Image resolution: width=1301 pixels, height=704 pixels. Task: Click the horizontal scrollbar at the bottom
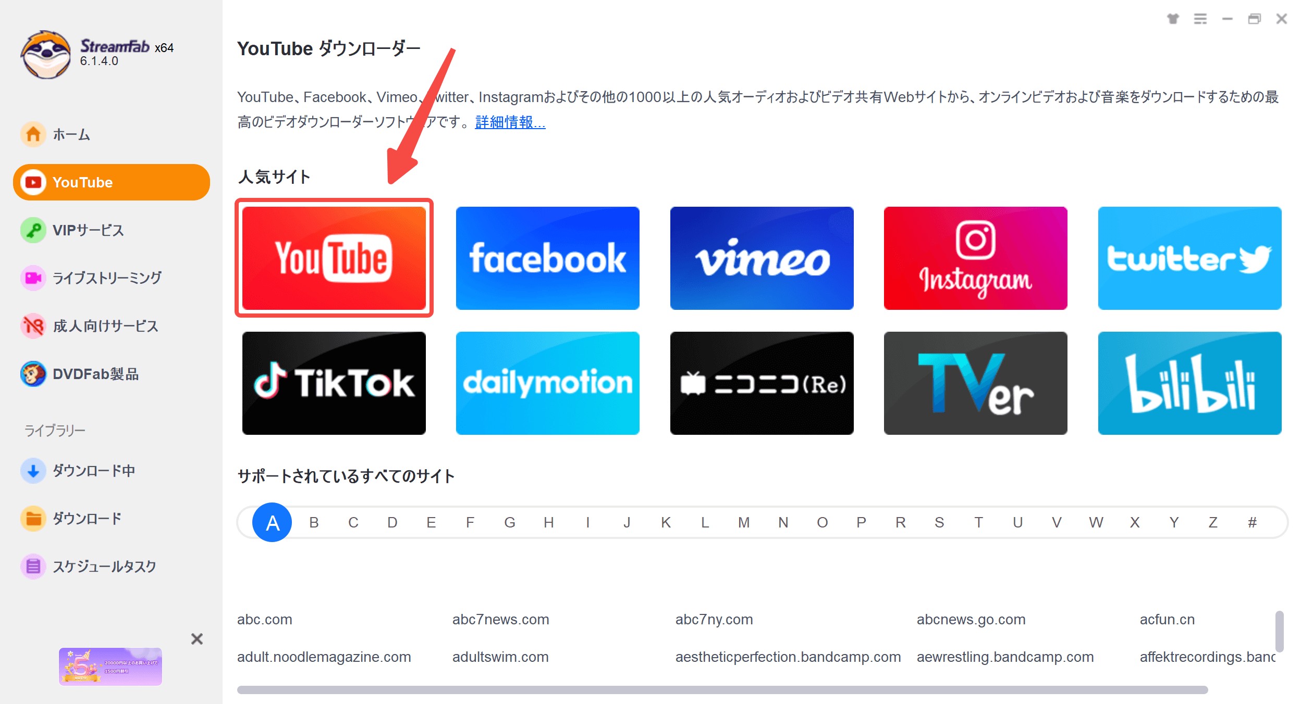pyautogui.click(x=722, y=690)
